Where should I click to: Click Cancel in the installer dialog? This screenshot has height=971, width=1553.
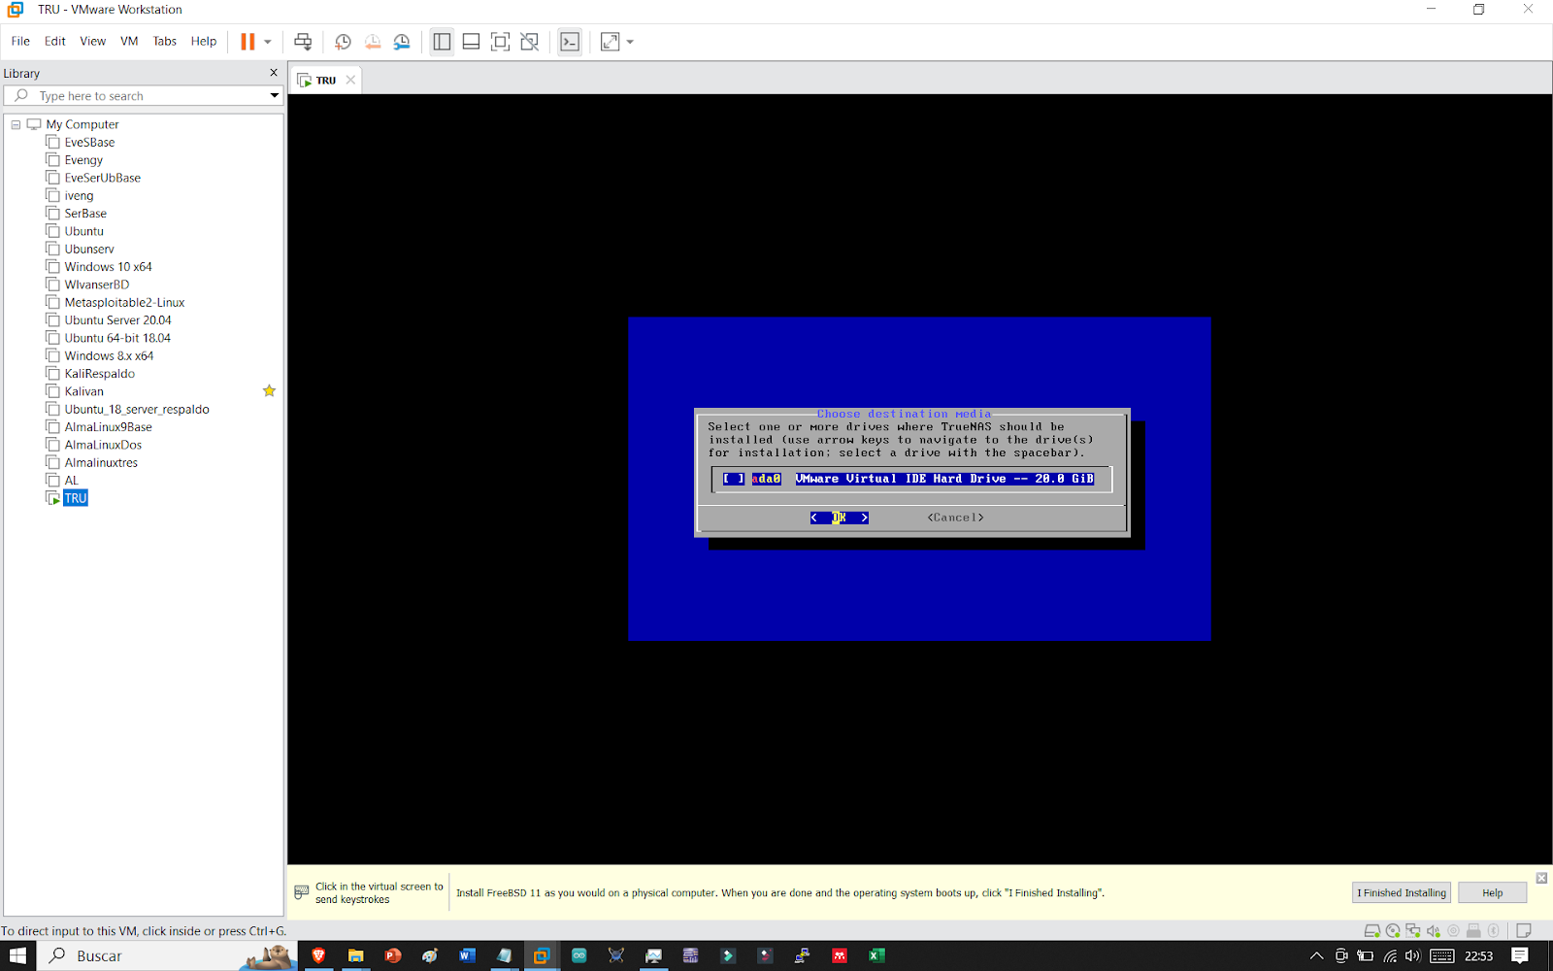[x=955, y=518]
